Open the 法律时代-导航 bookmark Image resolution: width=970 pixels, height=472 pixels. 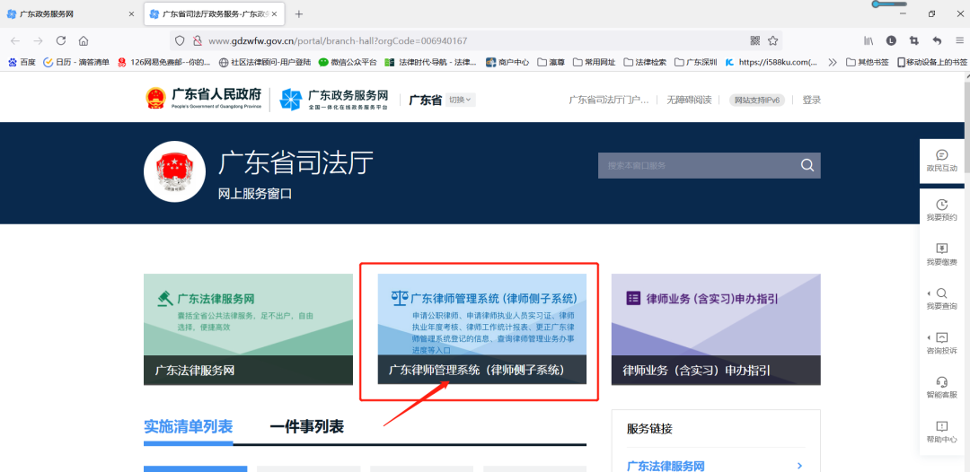pos(430,62)
